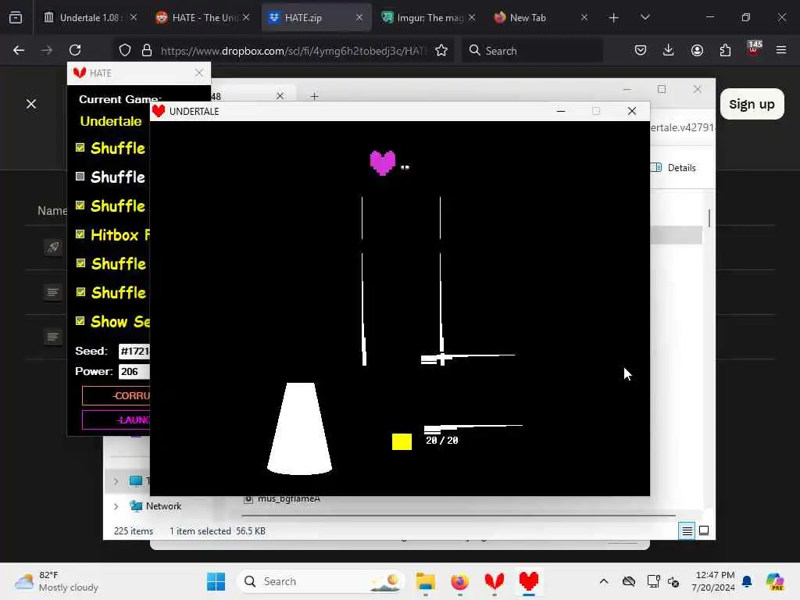Click the yellow square in the Undertale window

point(402,442)
